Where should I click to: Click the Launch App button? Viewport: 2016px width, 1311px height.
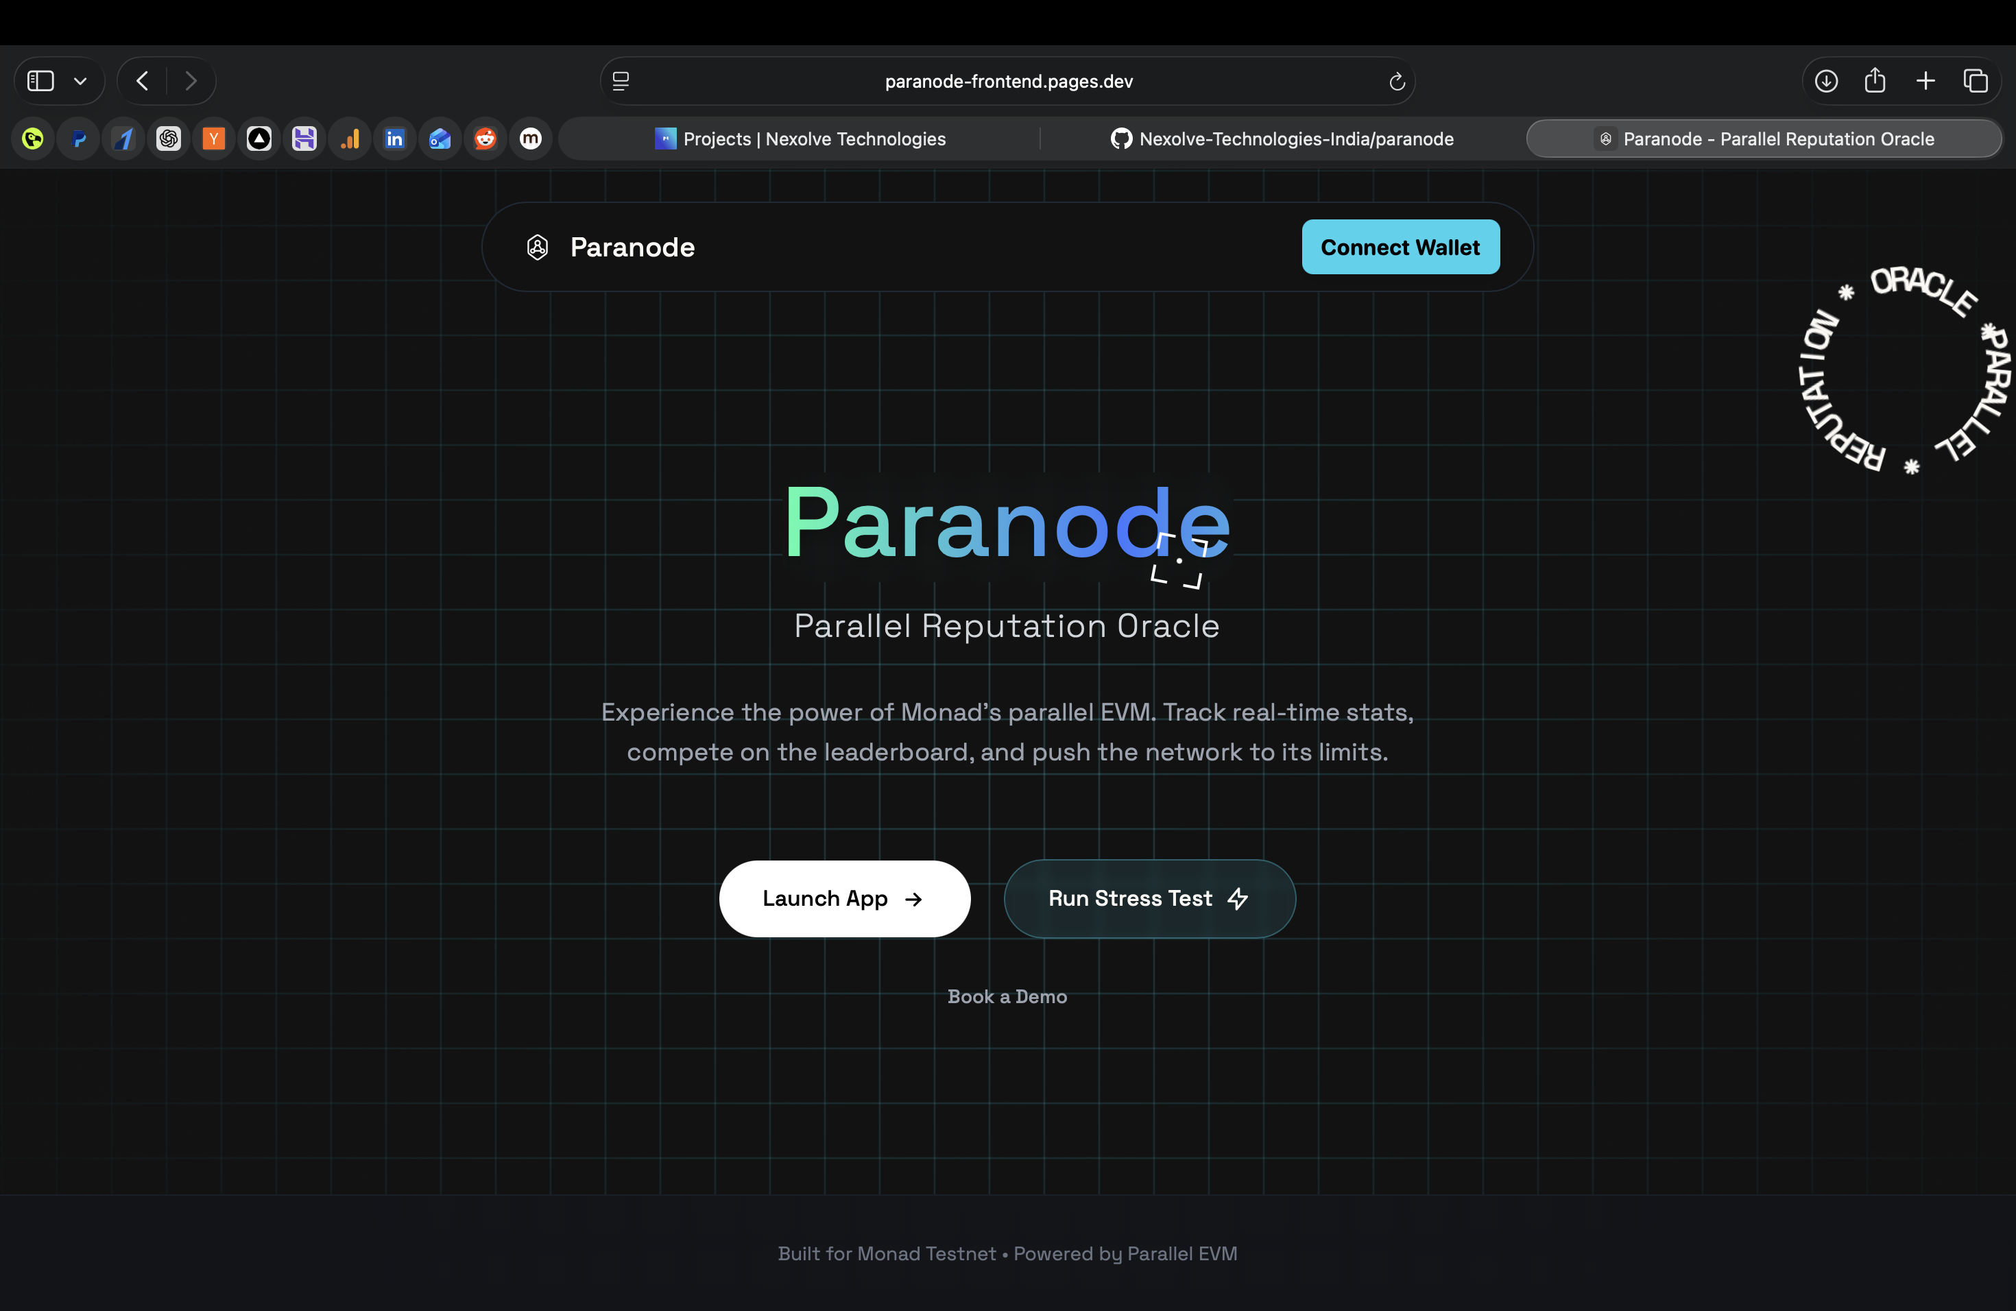tap(845, 898)
